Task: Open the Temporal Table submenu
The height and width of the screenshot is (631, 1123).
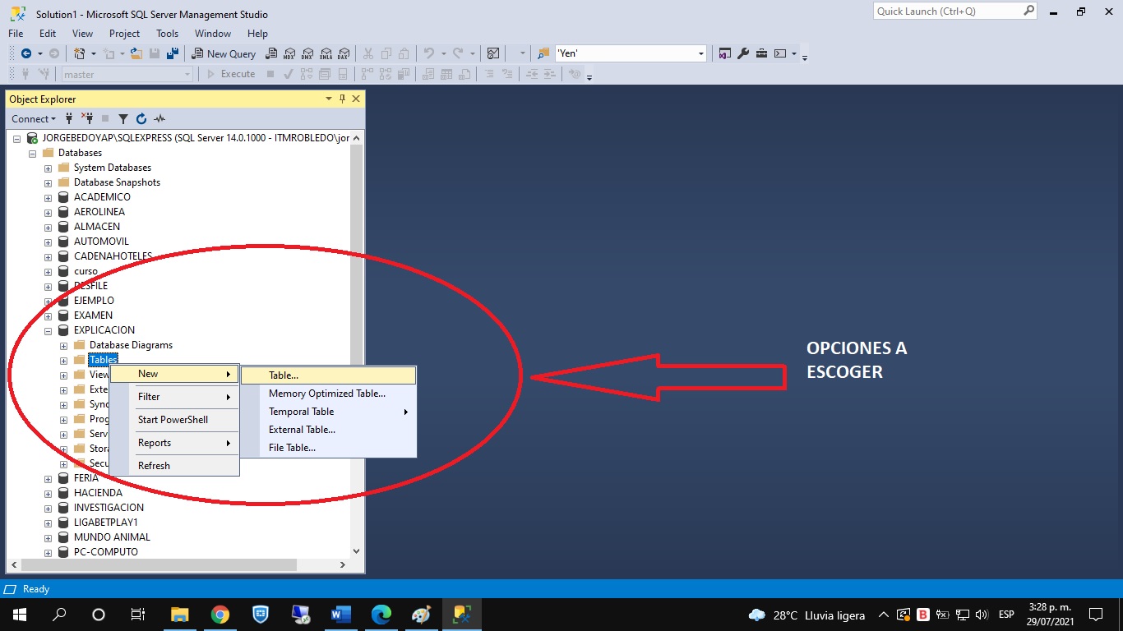Action: [329, 412]
